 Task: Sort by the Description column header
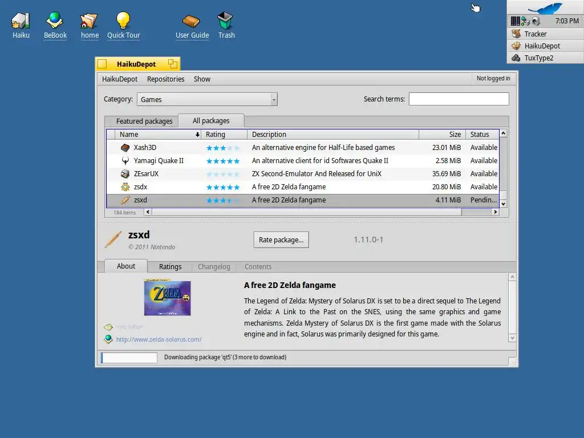333,135
